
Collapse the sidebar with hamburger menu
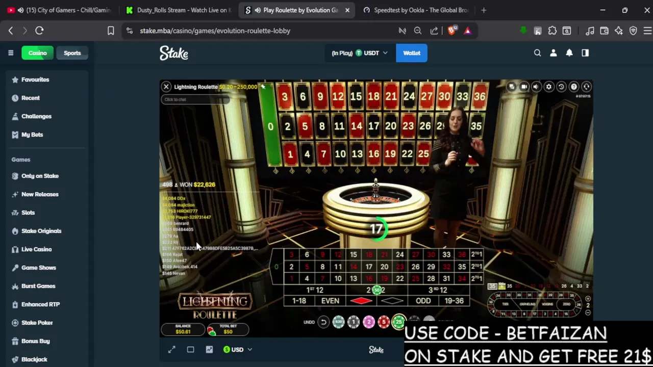11,53
